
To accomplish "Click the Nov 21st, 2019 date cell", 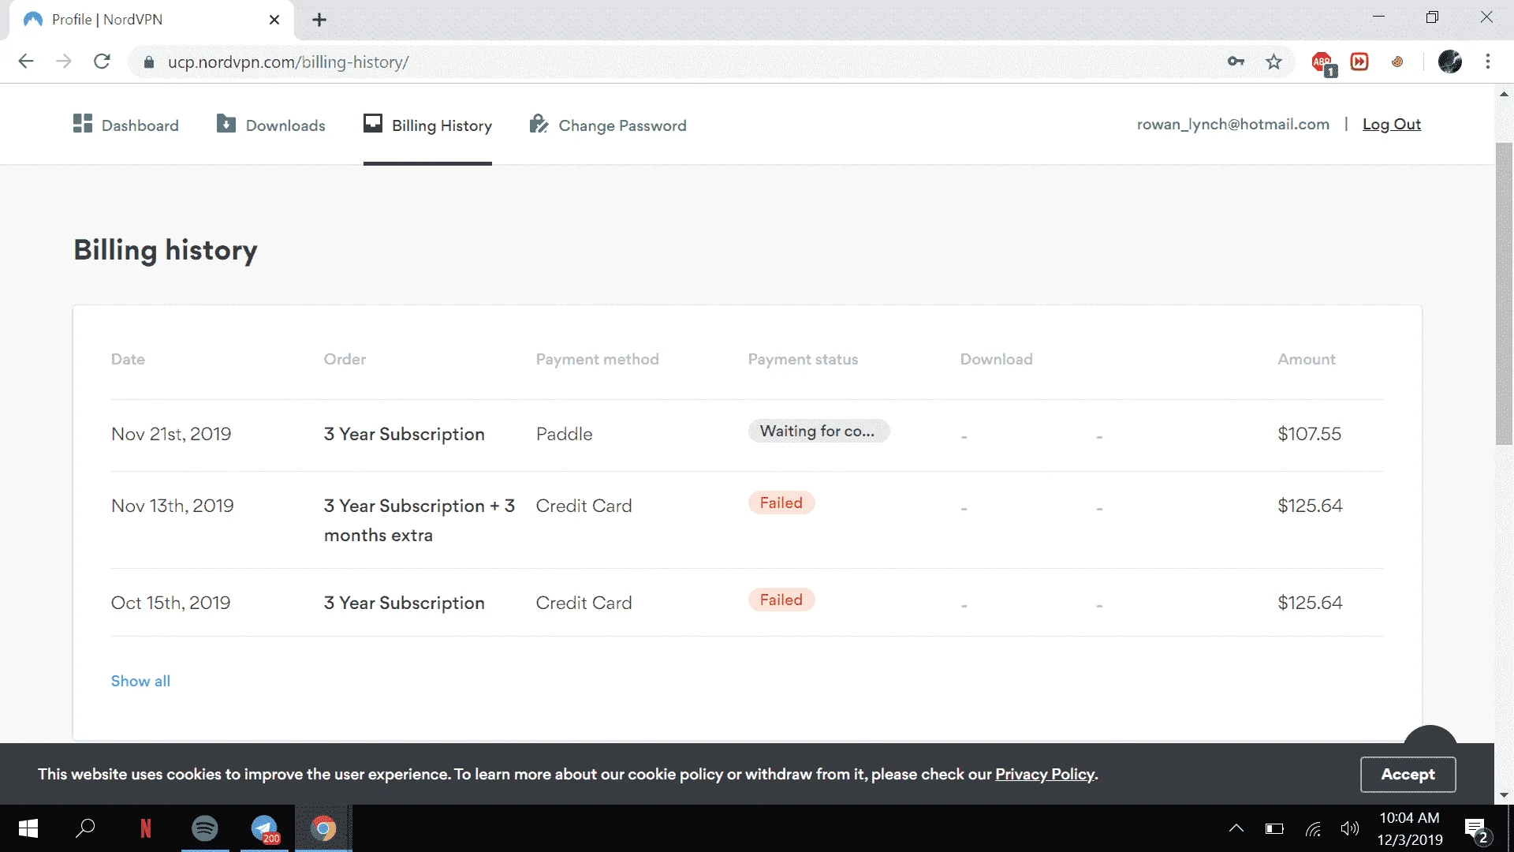I will [171, 434].
